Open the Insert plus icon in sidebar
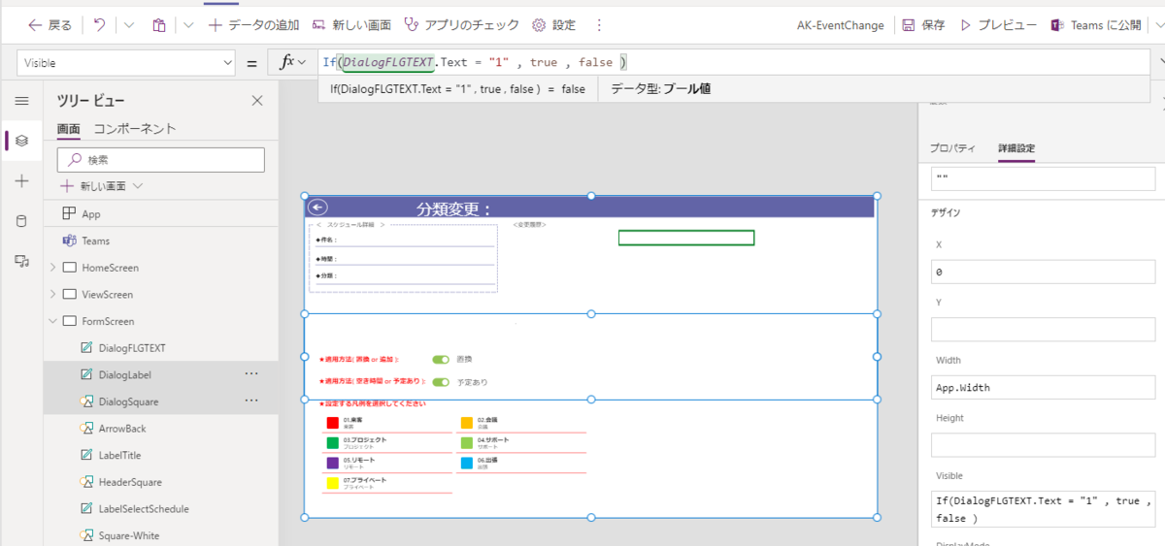1165x546 pixels. click(x=21, y=181)
